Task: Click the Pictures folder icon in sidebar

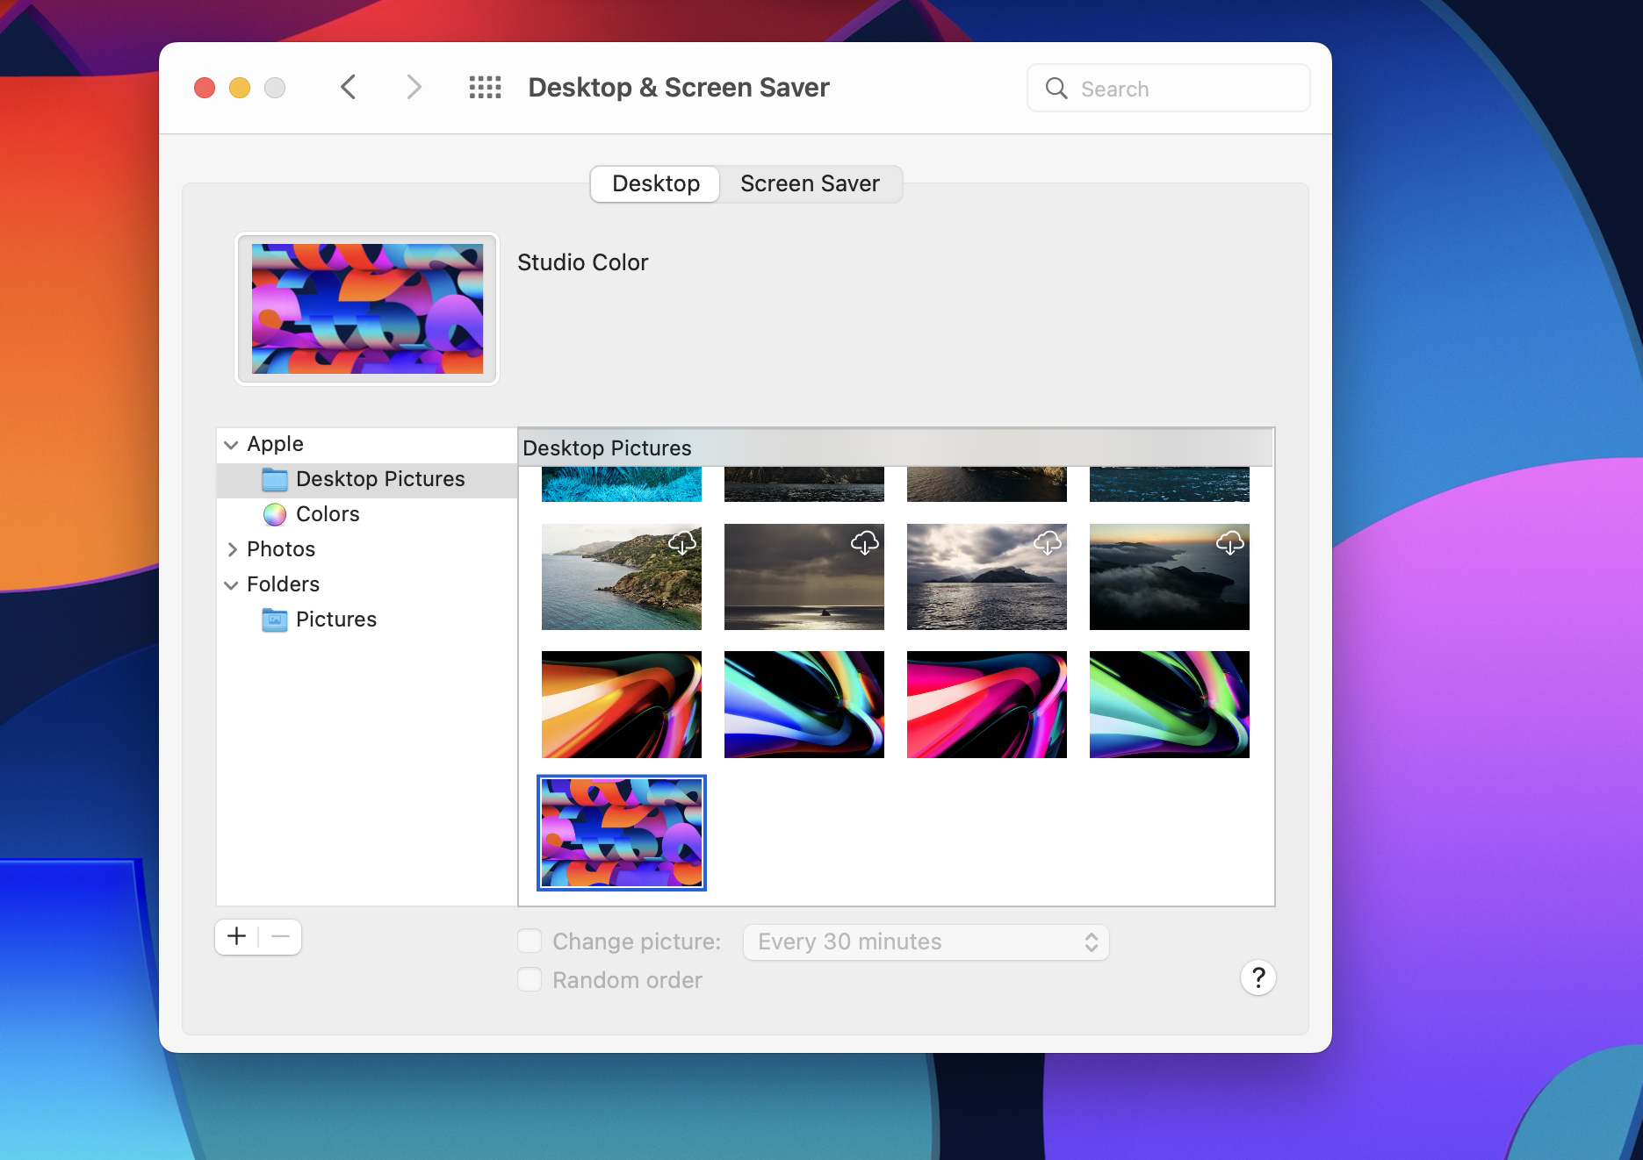Action: [275, 619]
